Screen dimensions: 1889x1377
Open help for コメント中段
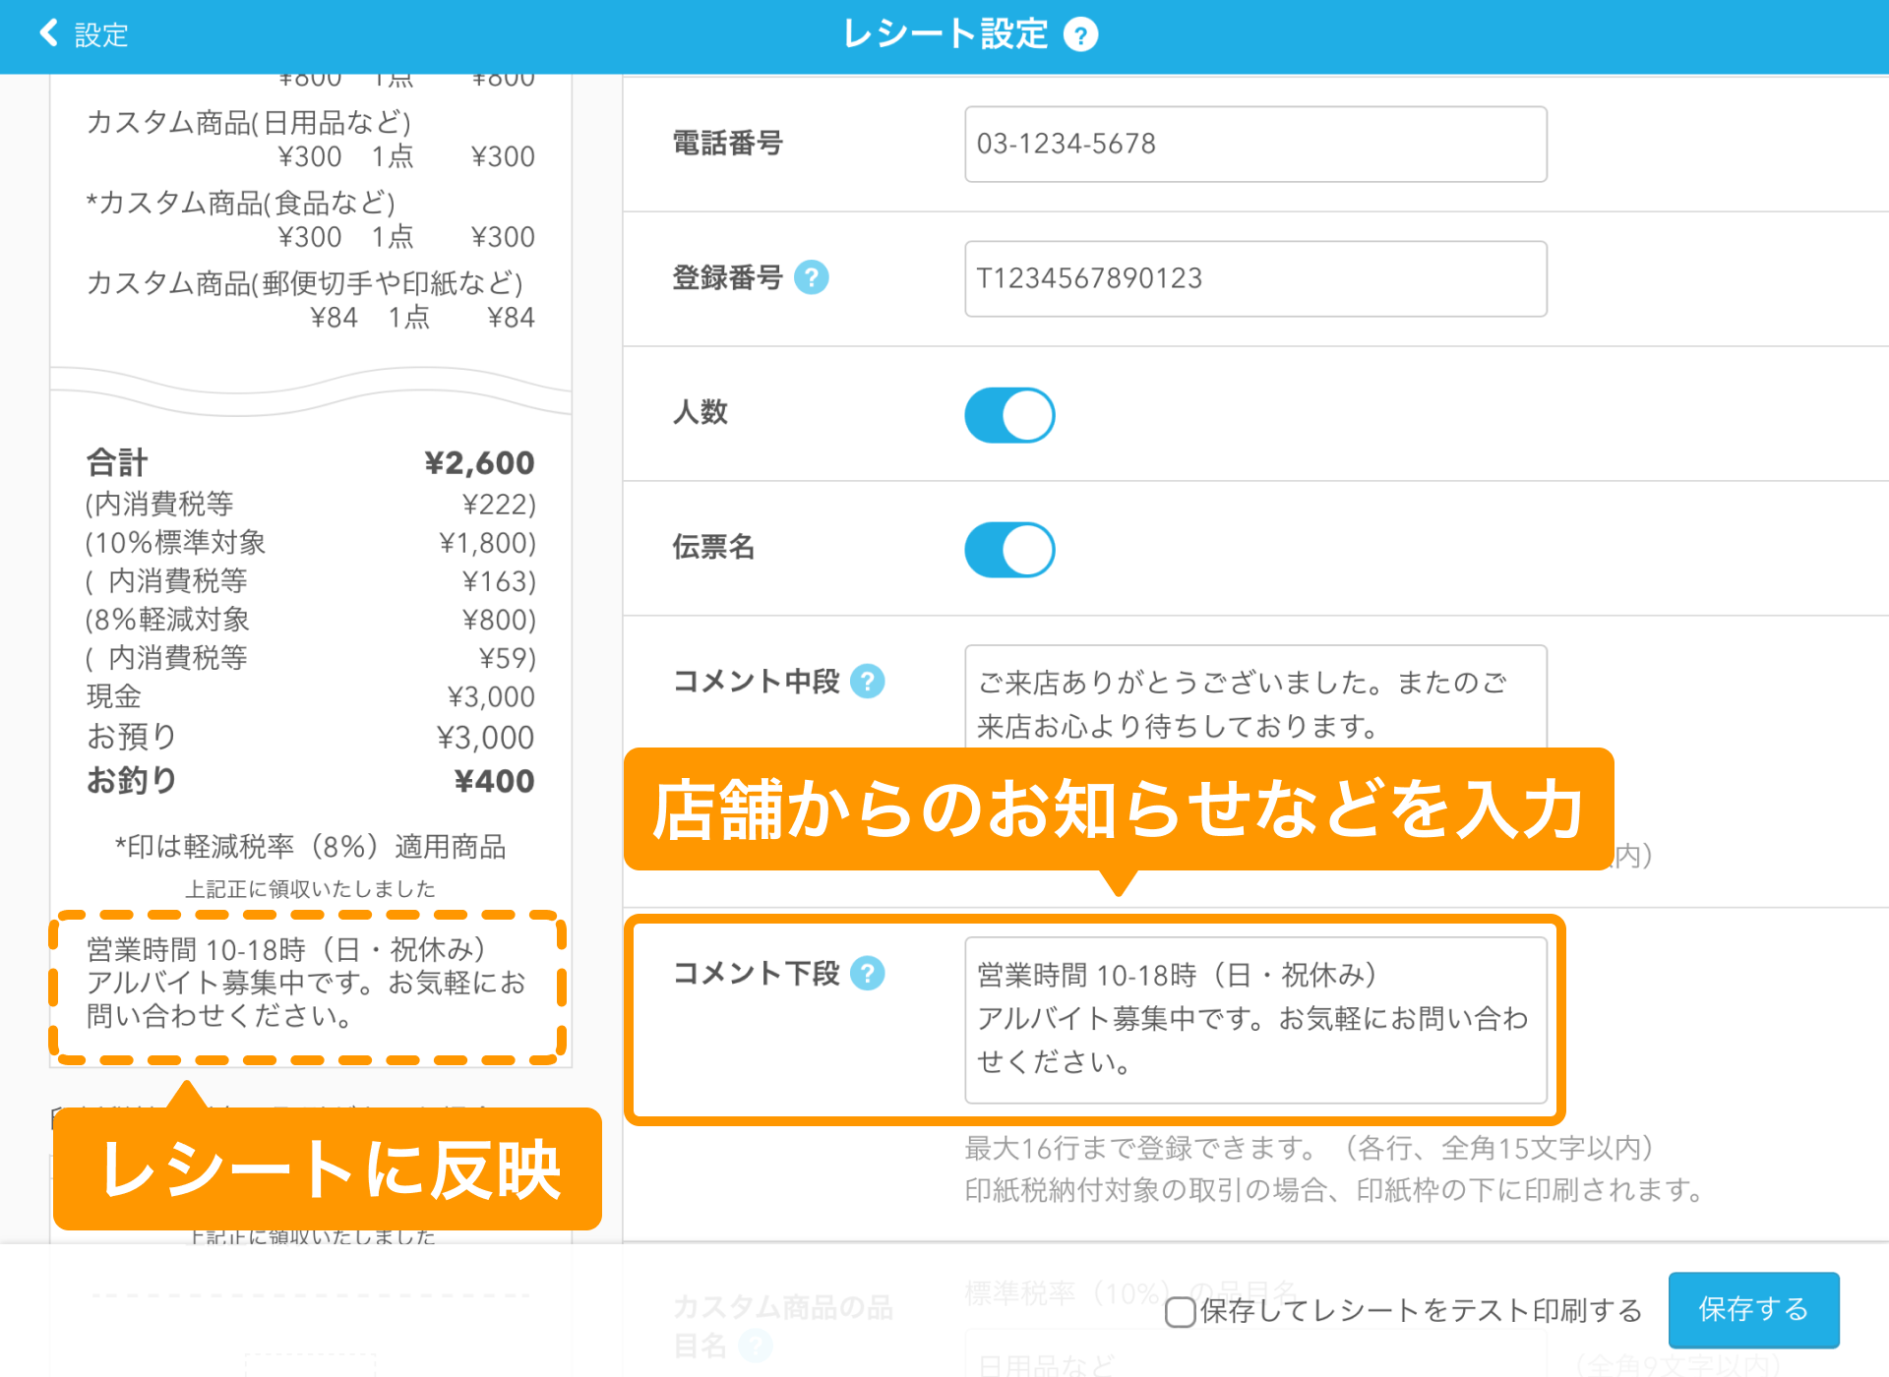point(867,681)
